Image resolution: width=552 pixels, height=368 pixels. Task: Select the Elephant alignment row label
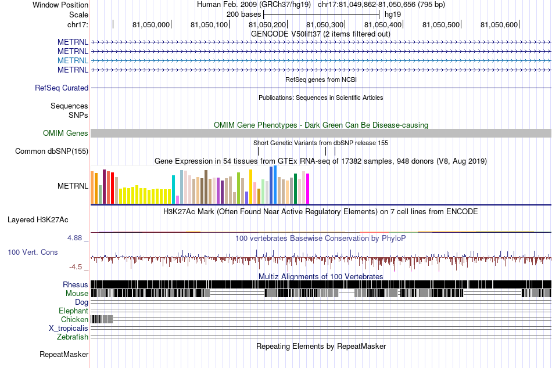point(74,311)
